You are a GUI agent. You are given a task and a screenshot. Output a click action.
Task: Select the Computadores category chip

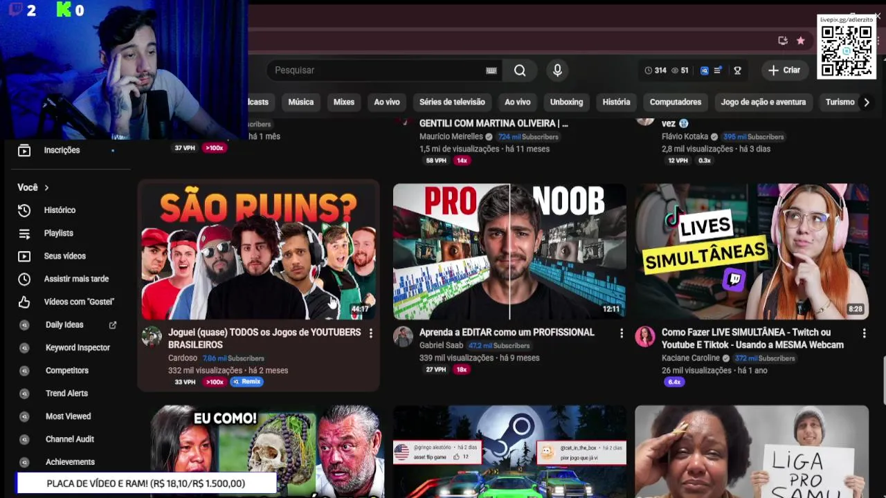(676, 102)
